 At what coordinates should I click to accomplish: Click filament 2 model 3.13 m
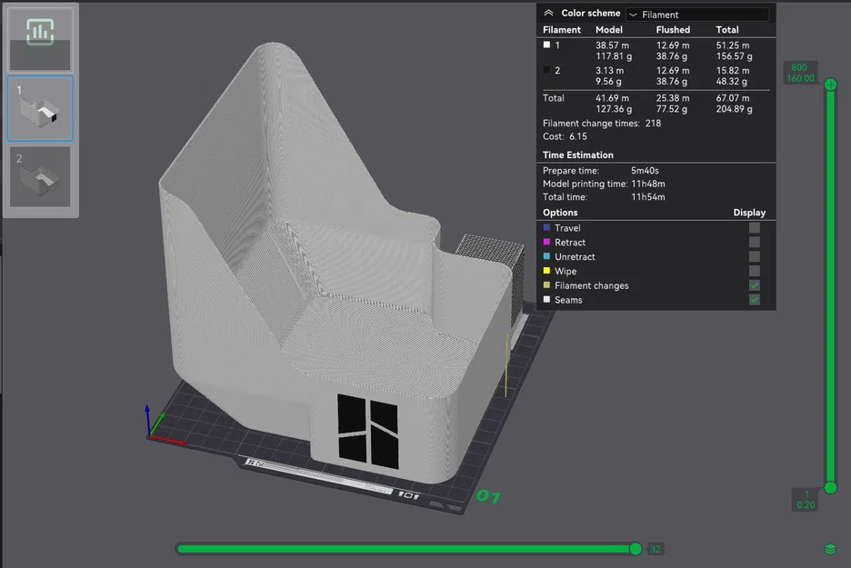(609, 71)
